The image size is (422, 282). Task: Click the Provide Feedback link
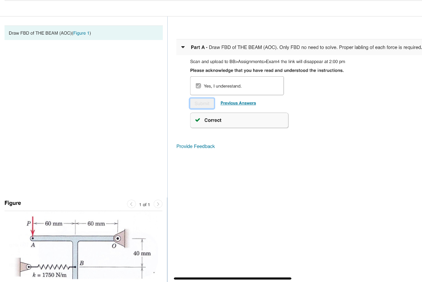point(195,146)
